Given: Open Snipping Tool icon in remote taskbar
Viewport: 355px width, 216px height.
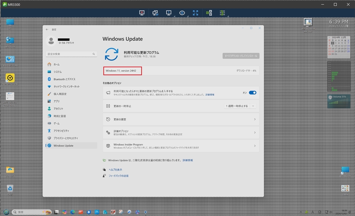Looking at the screenshot, I should (121, 212).
